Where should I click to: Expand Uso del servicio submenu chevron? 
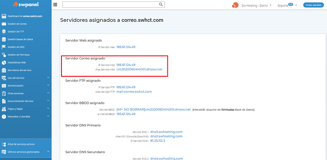(x=48, y=78)
